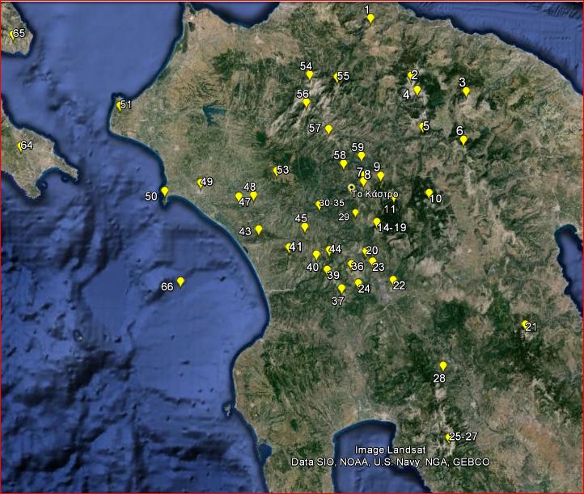
Task: Select placemark pin 10
Action: click(x=429, y=193)
